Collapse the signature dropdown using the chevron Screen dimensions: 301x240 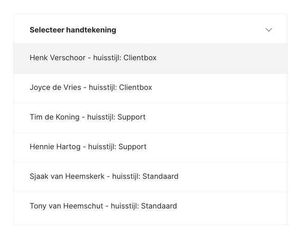[x=269, y=30]
